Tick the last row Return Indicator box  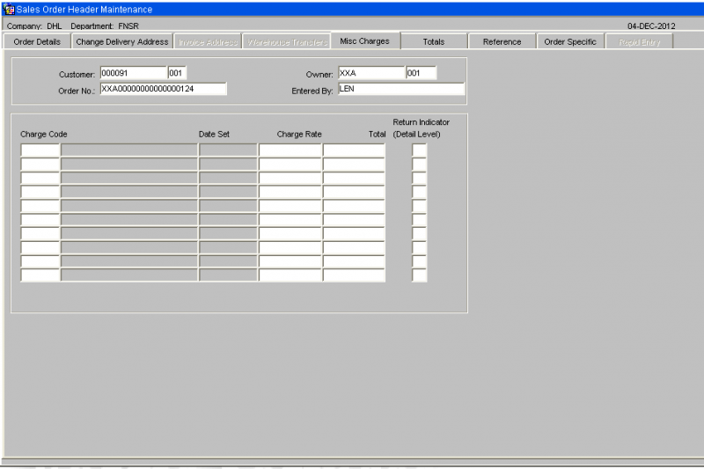click(419, 275)
